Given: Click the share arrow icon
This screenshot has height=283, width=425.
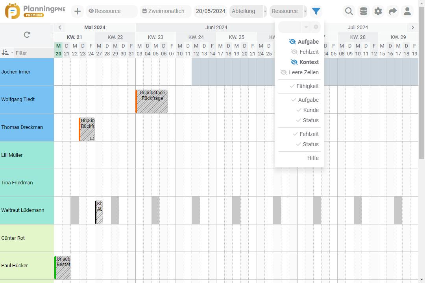Looking at the screenshot, I should pos(393,11).
